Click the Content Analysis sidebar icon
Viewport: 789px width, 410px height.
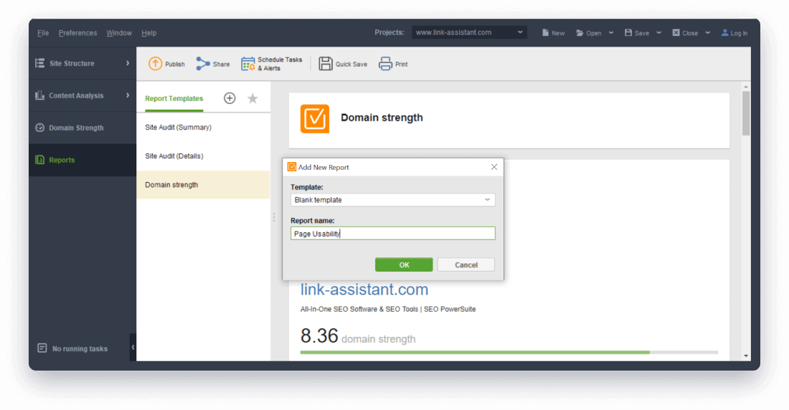tap(39, 95)
